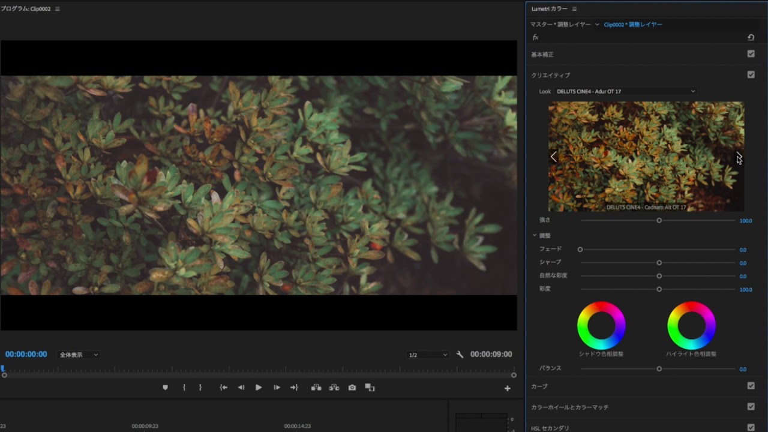
Task: Click the Mark In bracket icon
Action: pyautogui.click(x=184, y=388)
